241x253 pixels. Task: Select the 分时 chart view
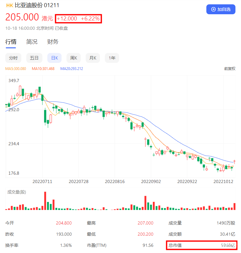point(13,58)
